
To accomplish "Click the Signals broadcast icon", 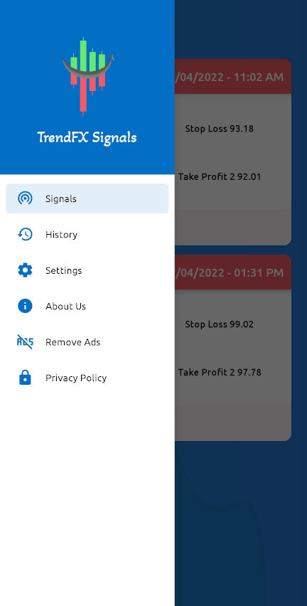I will point(25,198).
